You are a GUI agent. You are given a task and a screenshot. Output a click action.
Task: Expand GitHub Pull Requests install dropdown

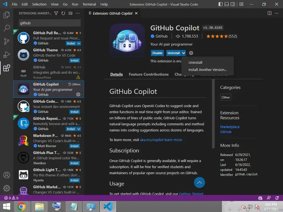(79, 43)
